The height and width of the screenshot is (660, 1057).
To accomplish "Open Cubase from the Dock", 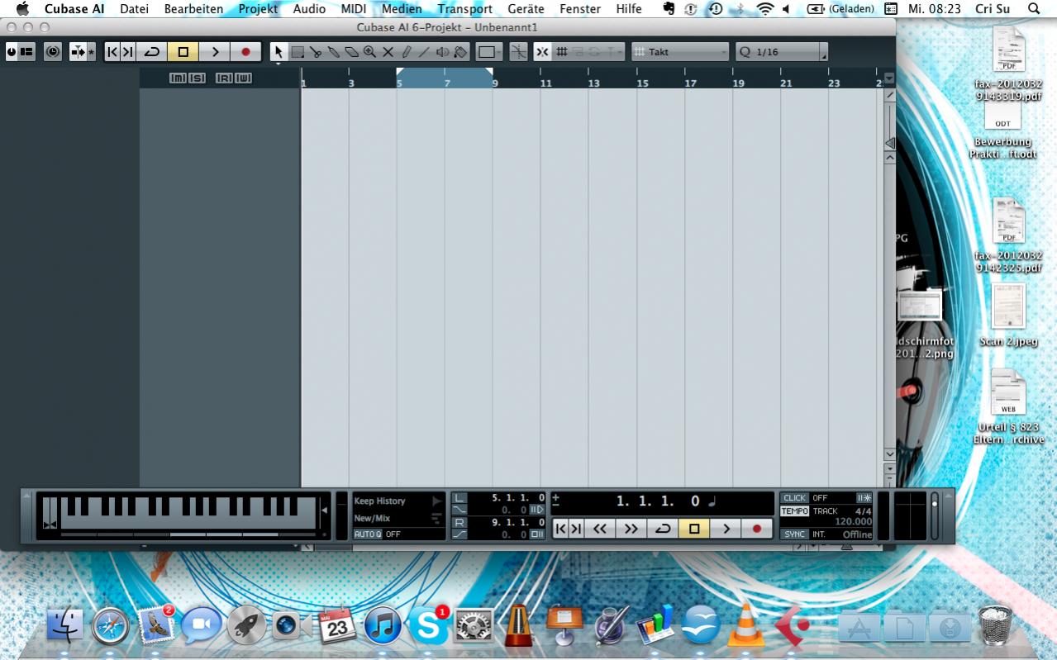I will pyautogui.click(x=792, y=625).
